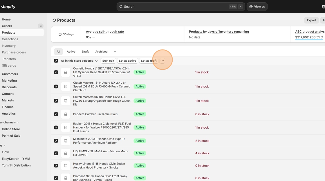This screenshot has height=181, width=325.
Task: Add a new view with plus icon
Action: click(115, 52)
